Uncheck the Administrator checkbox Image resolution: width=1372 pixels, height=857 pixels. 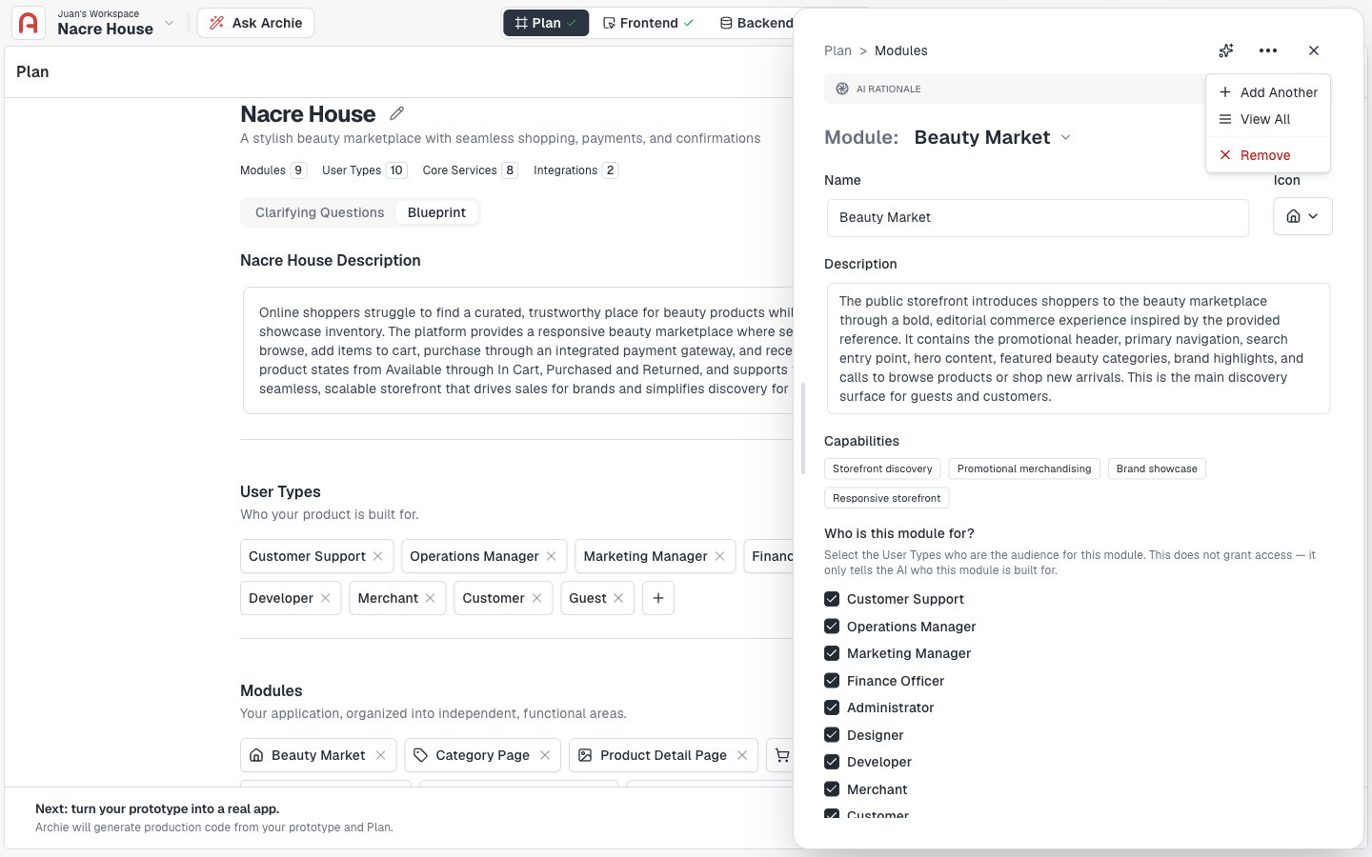click(832, 708)
